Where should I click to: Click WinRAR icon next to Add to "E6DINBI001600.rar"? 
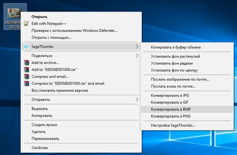[27, 70]
